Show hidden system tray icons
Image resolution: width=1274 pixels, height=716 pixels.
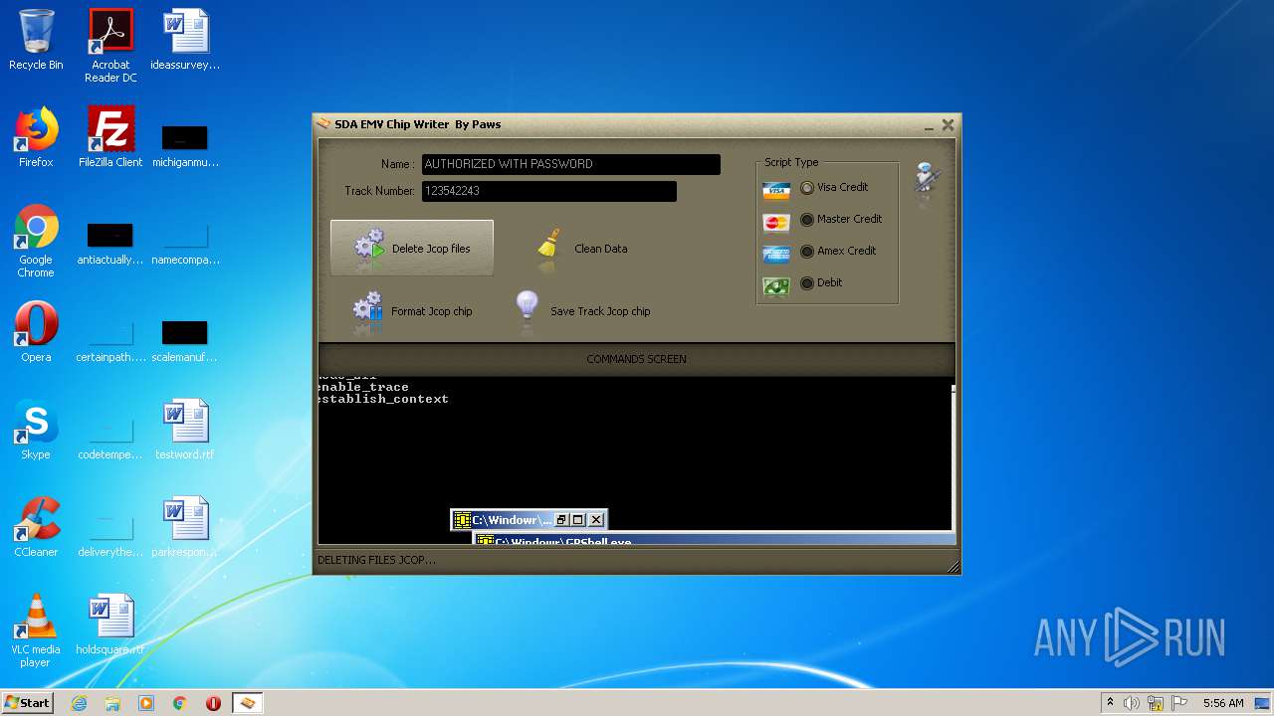[x=1110, y=703]
